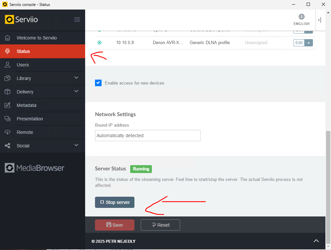The width and height of the screenshot is (331, 250).
Task: Click Edit for the Denon AVR-X device
Action: pyautogui.click(x=299, y=43)
